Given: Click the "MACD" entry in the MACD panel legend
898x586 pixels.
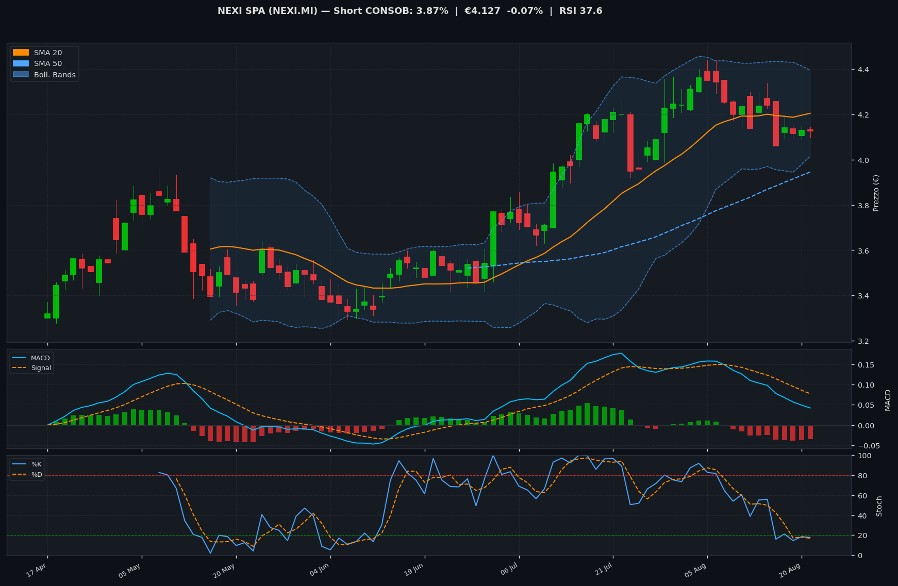Looking at the screenshot, I should [40, 358].
